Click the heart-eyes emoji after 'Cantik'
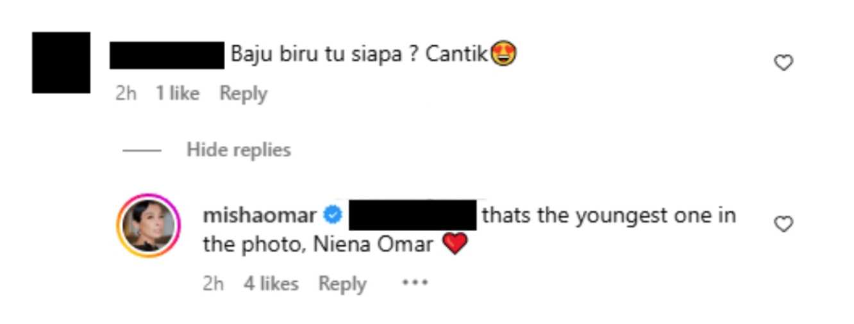The width and height of the screenshot is (854, 324). point(504,54)
